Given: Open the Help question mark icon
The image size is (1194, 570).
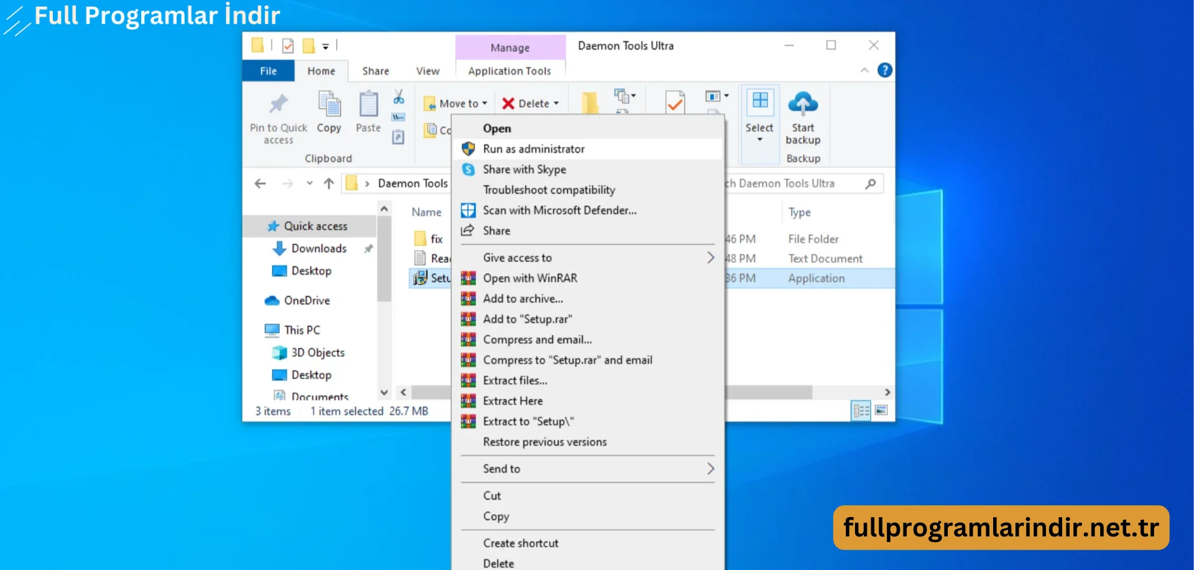Looking at the screenshot, I should [x=884, y=70].
